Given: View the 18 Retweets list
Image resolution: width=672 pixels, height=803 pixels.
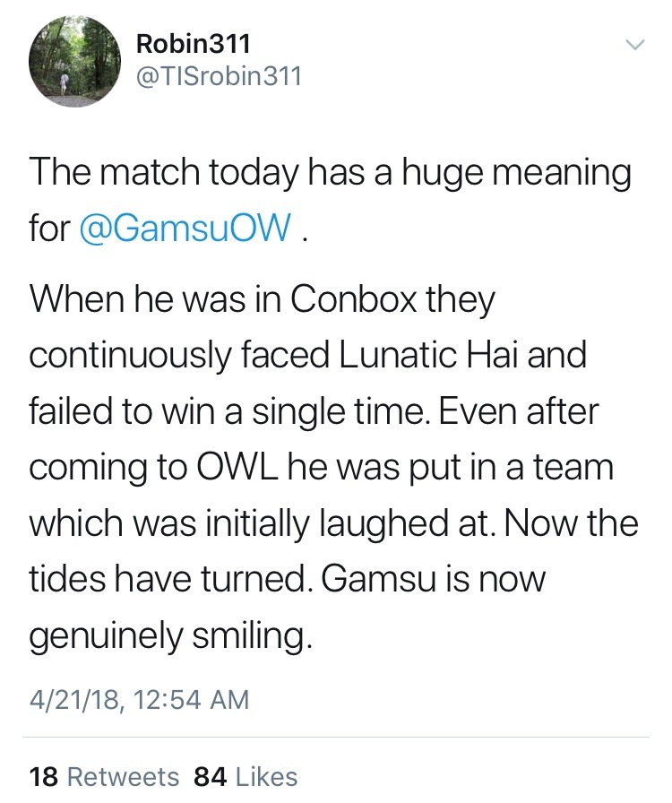Looking at the screenshot, I should (104, 775).
